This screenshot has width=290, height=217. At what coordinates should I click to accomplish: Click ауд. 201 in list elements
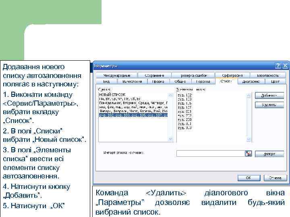[184, 111]
